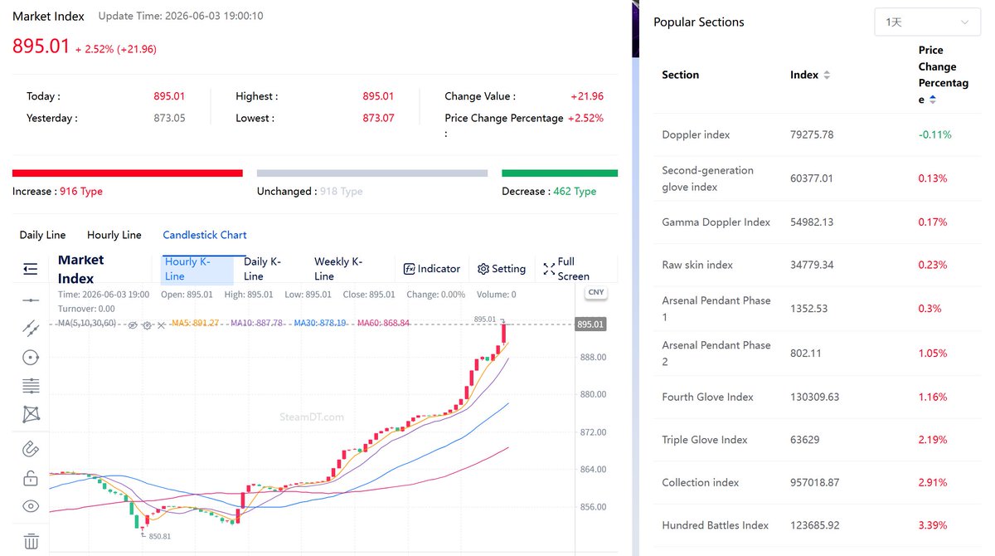Click the 3.39% Hundred Battles change
Screen dimensions: 995x556
coord(933,525)
